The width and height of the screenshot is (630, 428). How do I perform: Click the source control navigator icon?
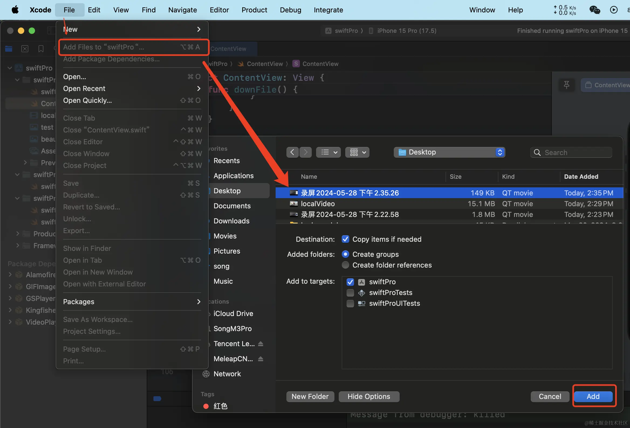[x=25, y=49]
